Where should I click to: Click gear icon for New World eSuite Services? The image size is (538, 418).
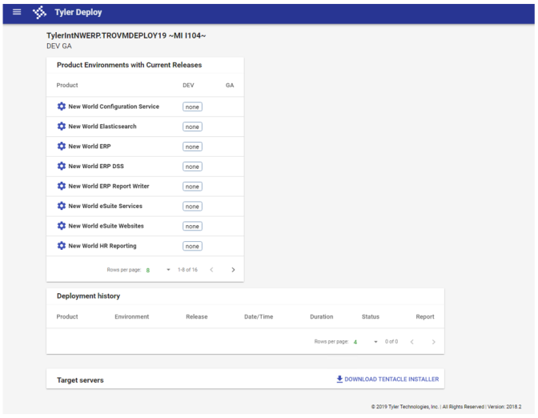pyautogui.click(x=62, y=206)
